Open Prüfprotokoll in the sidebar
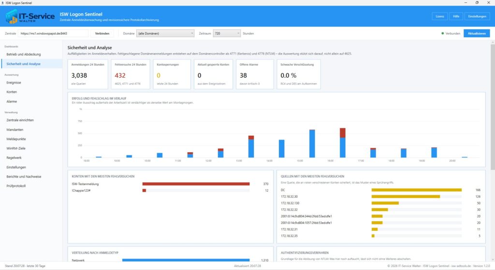The width and height of the screenshot is (495, 270). pos(31,186)
